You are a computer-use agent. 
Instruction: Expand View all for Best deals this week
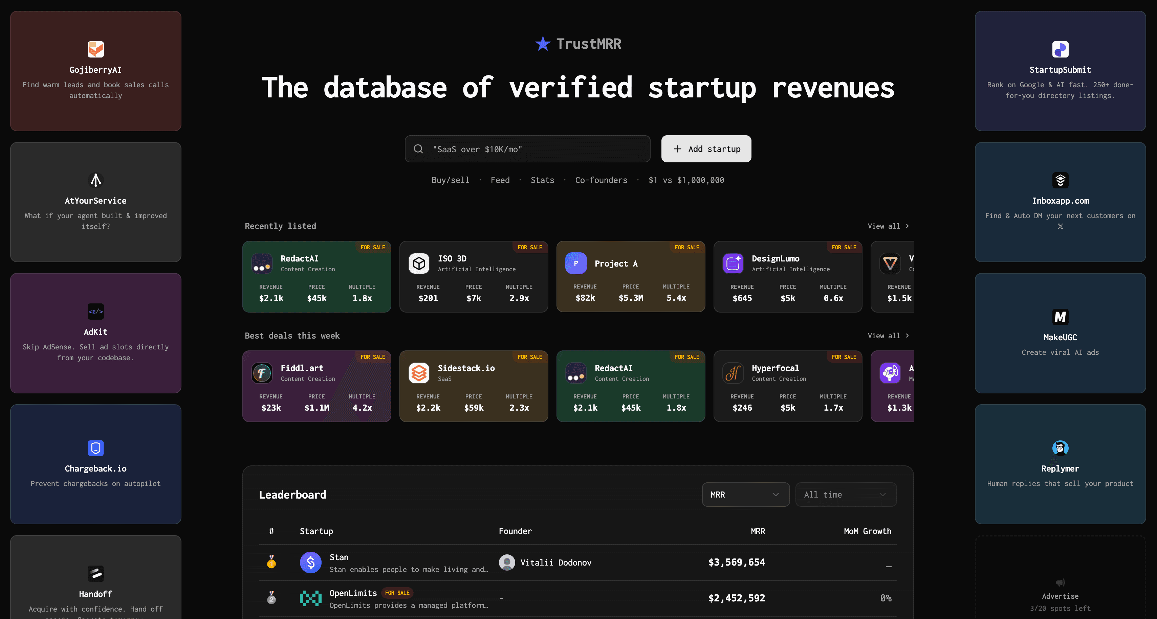coord(889,336)
